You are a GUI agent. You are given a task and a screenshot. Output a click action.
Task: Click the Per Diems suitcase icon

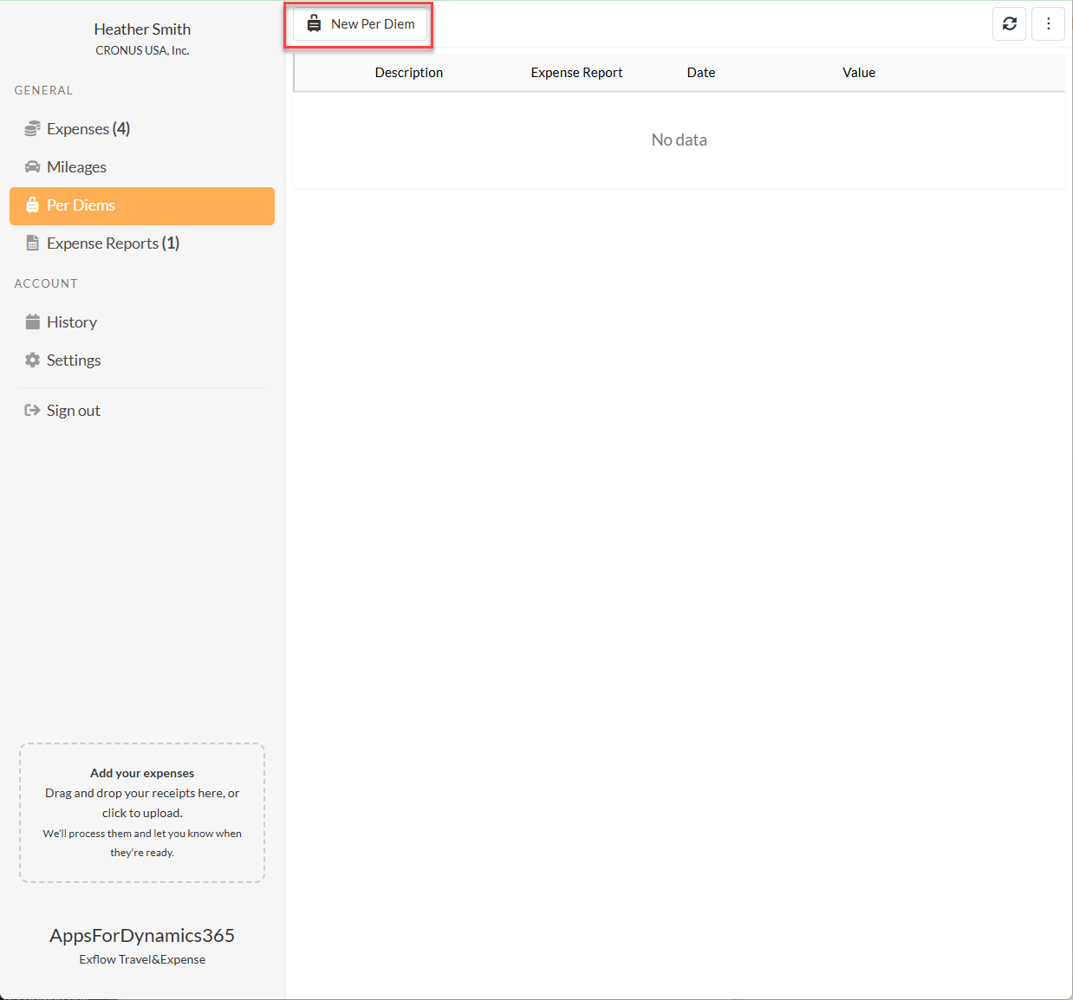pos(32,205)
